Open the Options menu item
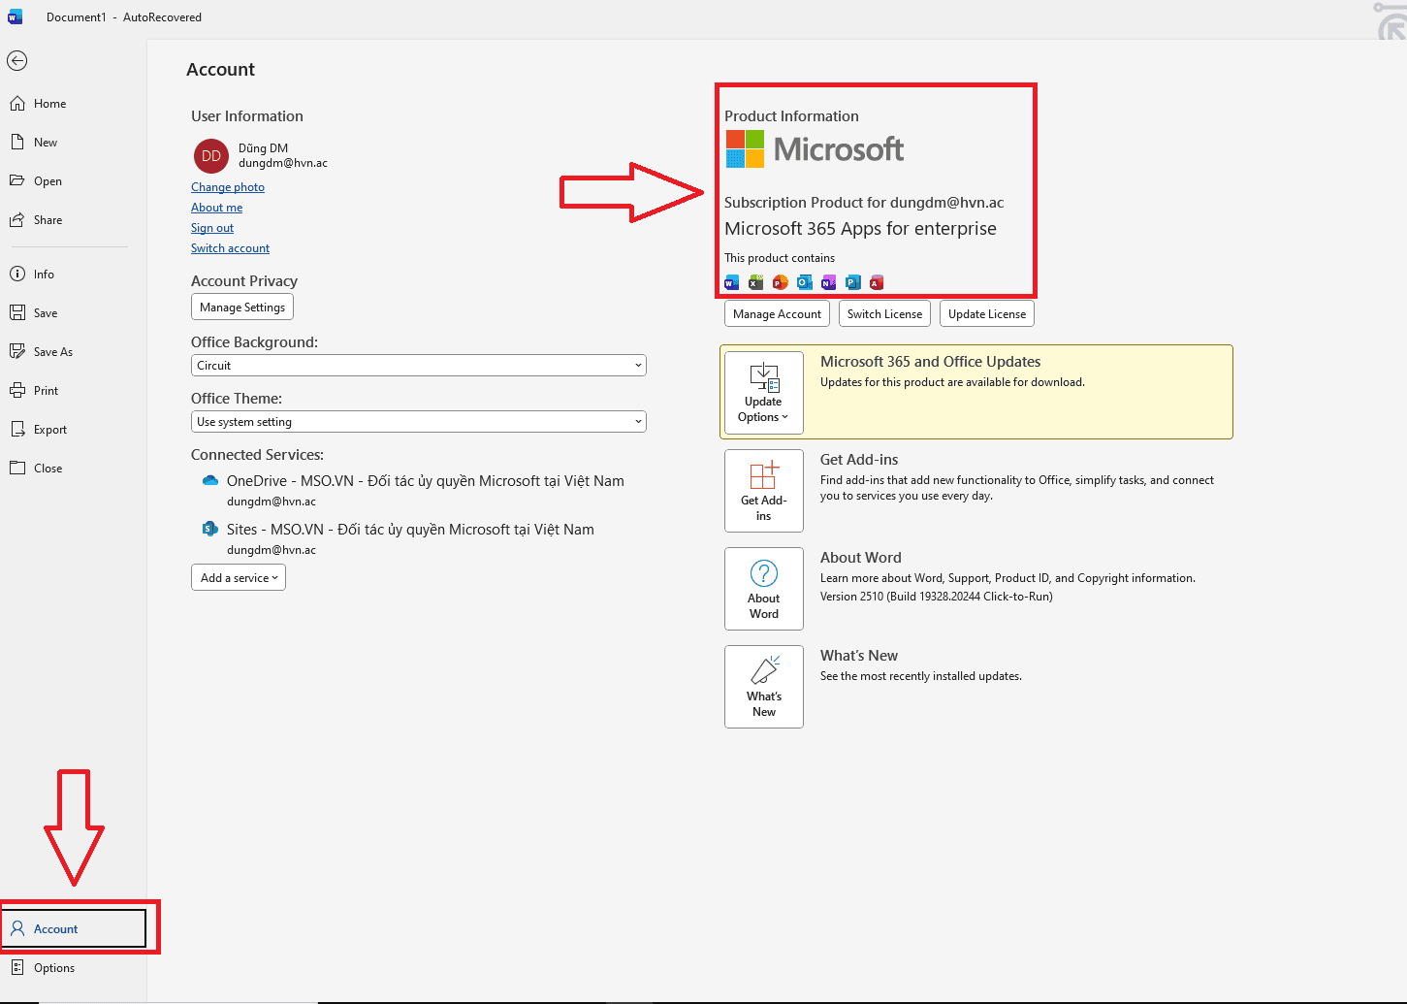1407x1004 pixels. point(54,968)
